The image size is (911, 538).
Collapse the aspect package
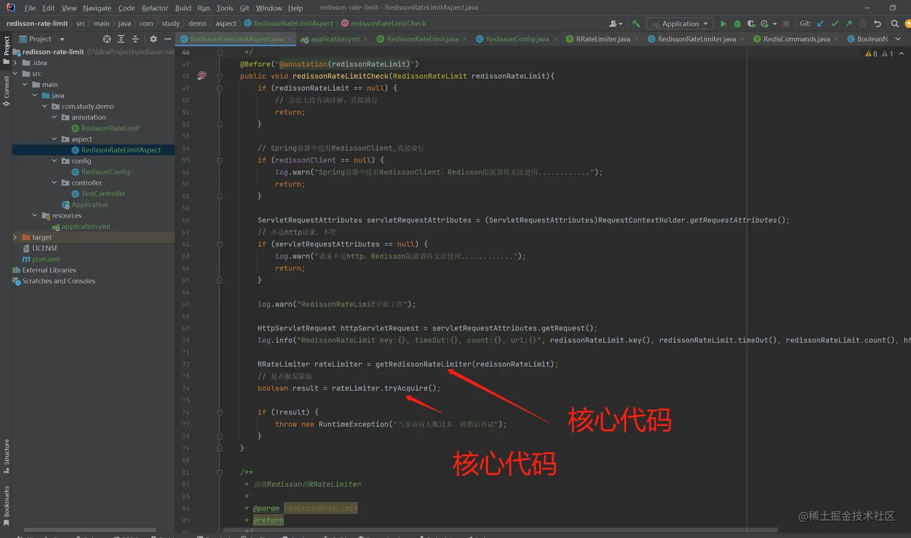pyautogui.click(x=54, y=139)
